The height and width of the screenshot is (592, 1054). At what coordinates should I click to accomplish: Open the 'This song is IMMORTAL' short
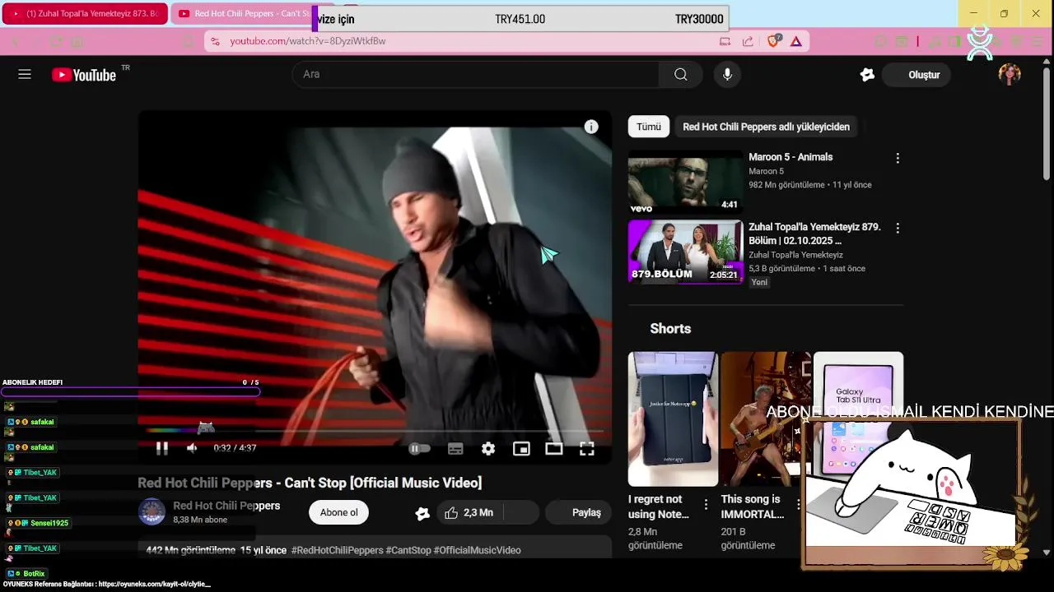(764, 419)
